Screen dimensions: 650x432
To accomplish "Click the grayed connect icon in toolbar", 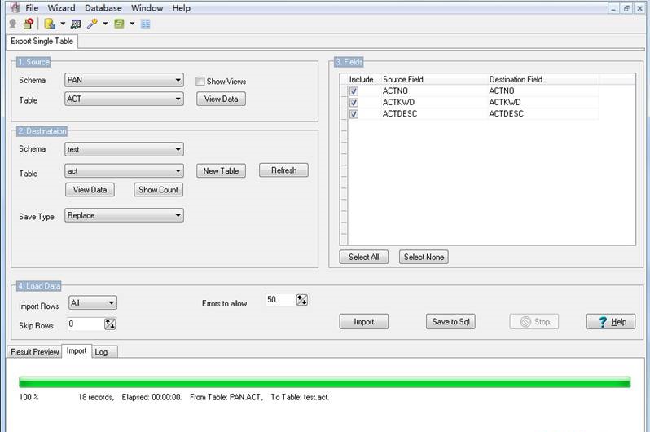I will click(12, 24).
